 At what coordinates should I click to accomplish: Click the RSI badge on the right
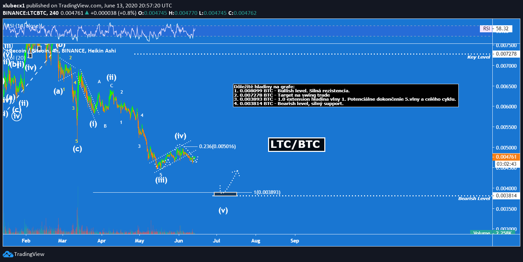click(x=486, y=29)
